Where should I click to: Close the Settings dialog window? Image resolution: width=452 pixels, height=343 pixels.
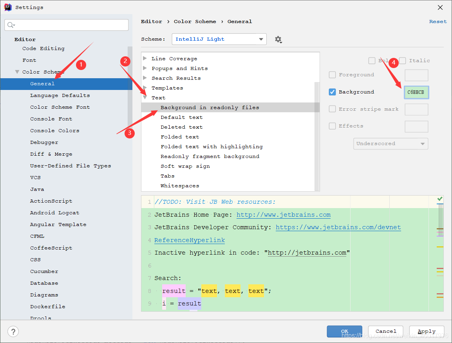pos(440,7)
